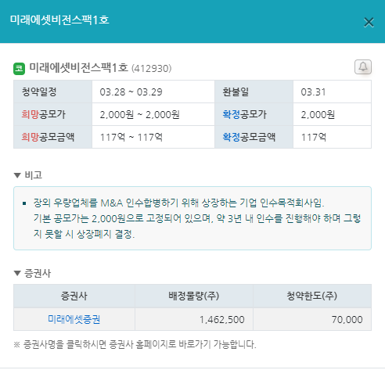Image resolution: width=385 pixels, height=370 pixels.
Task: Collapse the 증권사 section triangle
Action: click(x=17, y=273)
